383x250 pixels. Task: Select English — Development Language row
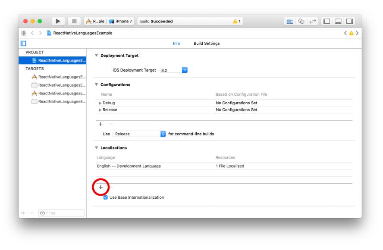point(224,166)
